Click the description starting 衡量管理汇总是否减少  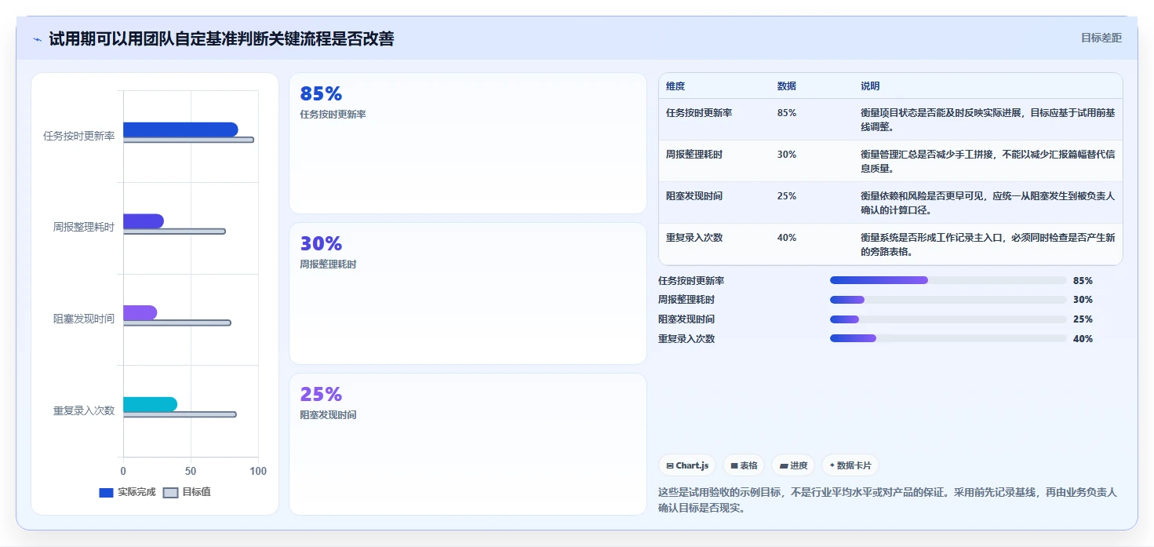(988, 161)
